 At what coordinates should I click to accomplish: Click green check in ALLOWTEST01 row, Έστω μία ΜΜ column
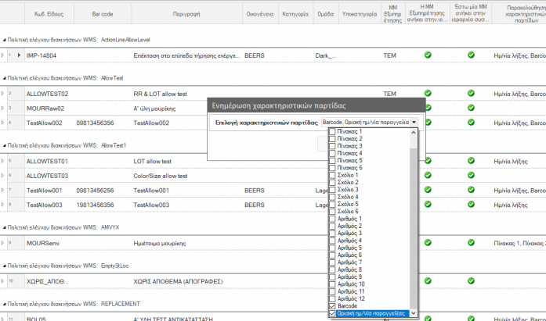(471, 160)
